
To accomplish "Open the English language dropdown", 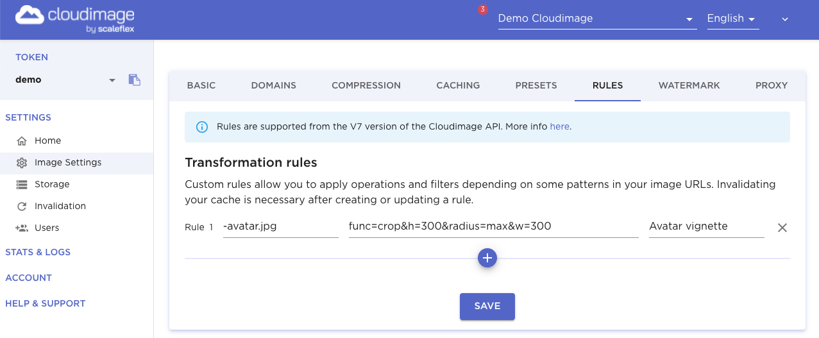I will point(732,19).
